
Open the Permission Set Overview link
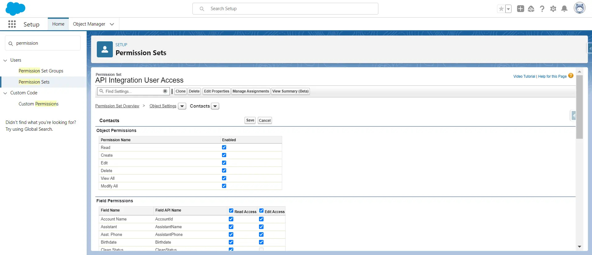117,106
